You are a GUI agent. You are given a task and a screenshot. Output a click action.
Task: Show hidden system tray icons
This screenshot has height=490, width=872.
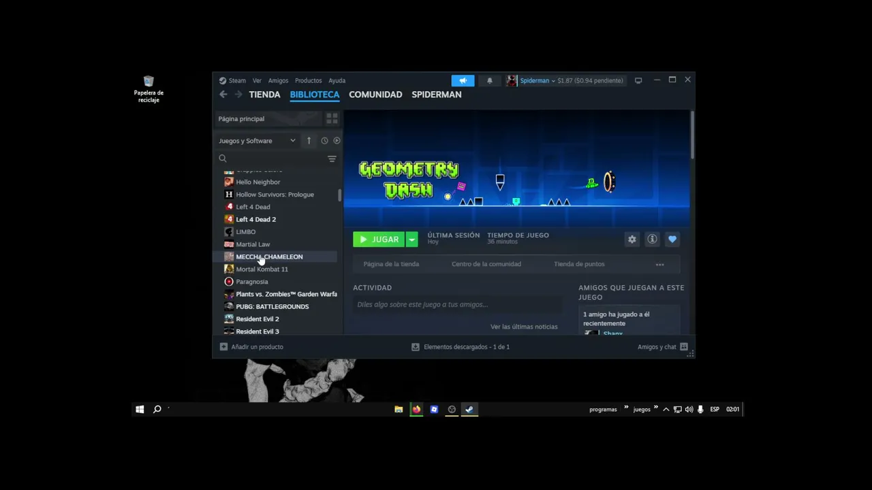pyautogui.click(x=666, y=409)
